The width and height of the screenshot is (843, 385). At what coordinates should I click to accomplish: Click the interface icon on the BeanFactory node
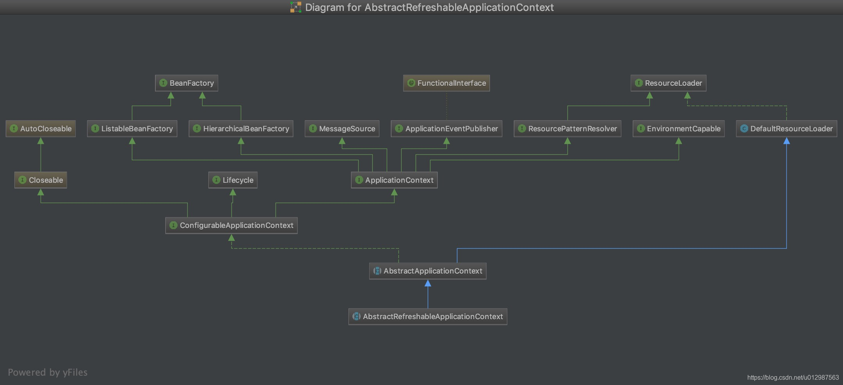[164, 83]
